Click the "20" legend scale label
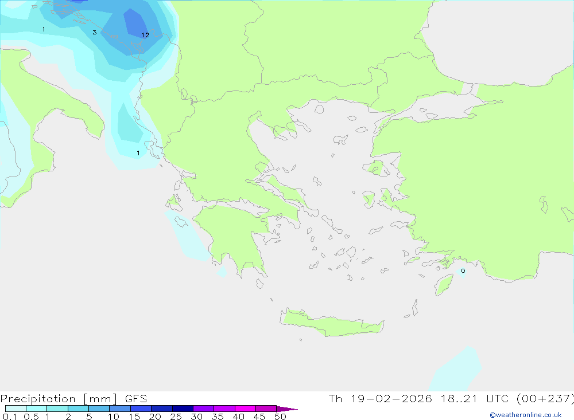The width and height of the screenshot is (574, 420). 155,417
